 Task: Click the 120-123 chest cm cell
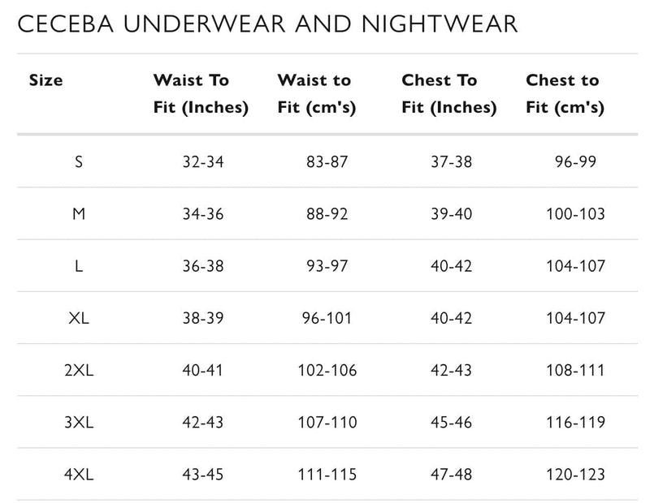pyautogui.click(x=575, y=475)
